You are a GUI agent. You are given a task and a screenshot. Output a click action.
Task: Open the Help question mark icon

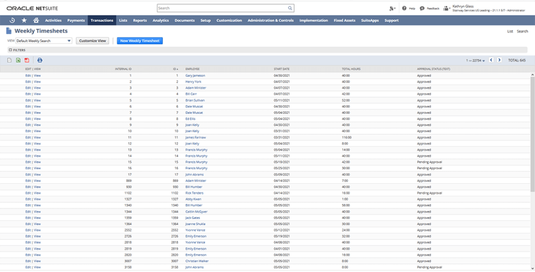pos(404,8)
